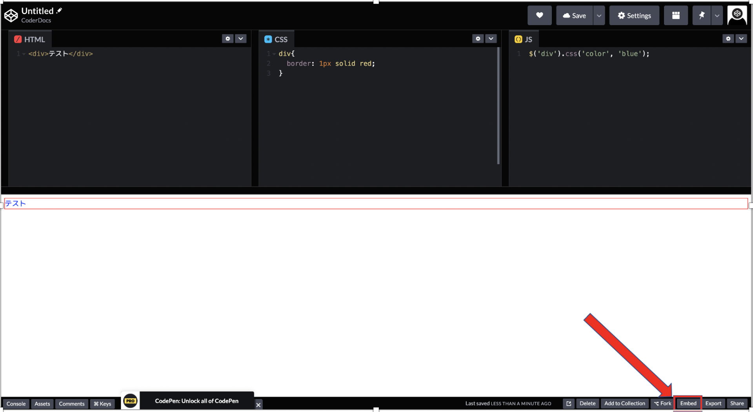Click the user avatar icon
This screenshot has width=753, height=412.
click(737, 16)
